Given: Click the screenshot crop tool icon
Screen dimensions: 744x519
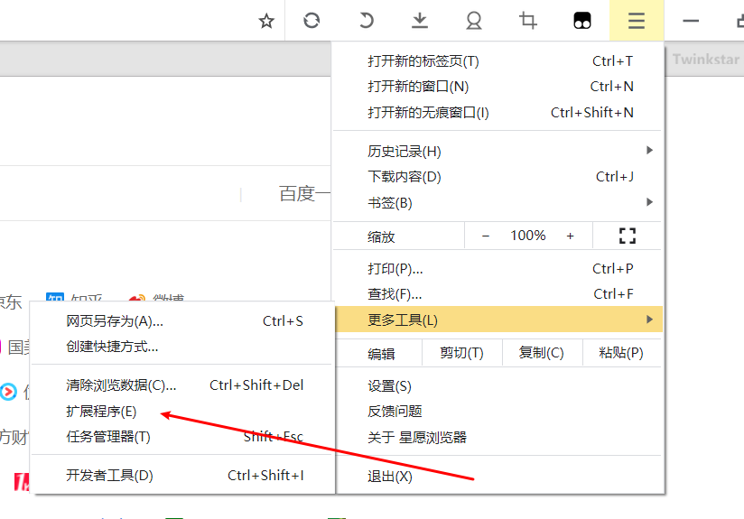Looking at the screenshot, I should coord(528,21).
